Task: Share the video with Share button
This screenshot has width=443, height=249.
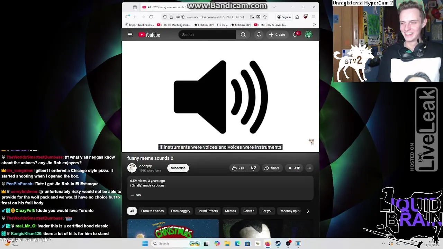Action: point(272,168)
